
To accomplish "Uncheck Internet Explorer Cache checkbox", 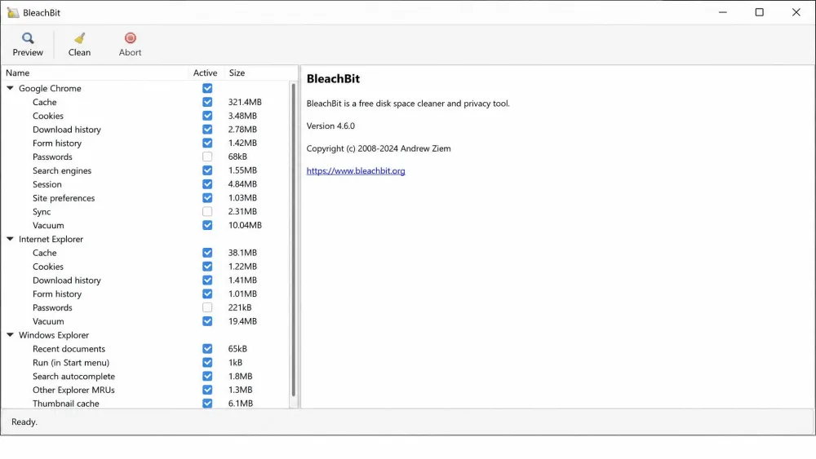I will tap(207, 253).
